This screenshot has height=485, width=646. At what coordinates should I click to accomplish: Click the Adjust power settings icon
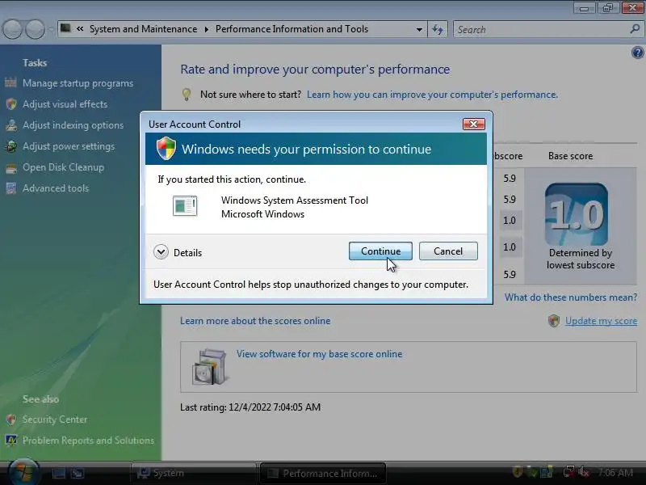(x=11, y=146)
